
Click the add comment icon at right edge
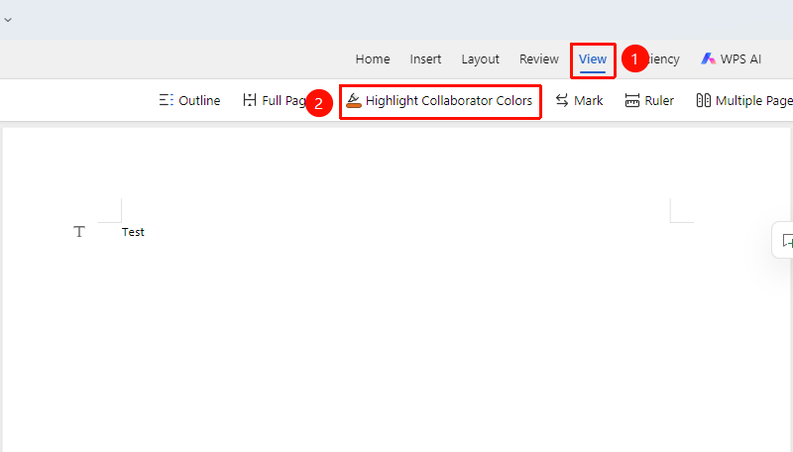click(x=787, y=241)
